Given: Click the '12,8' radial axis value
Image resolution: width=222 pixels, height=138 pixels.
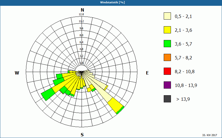Looking at the screenshot, I should (81, 14).
